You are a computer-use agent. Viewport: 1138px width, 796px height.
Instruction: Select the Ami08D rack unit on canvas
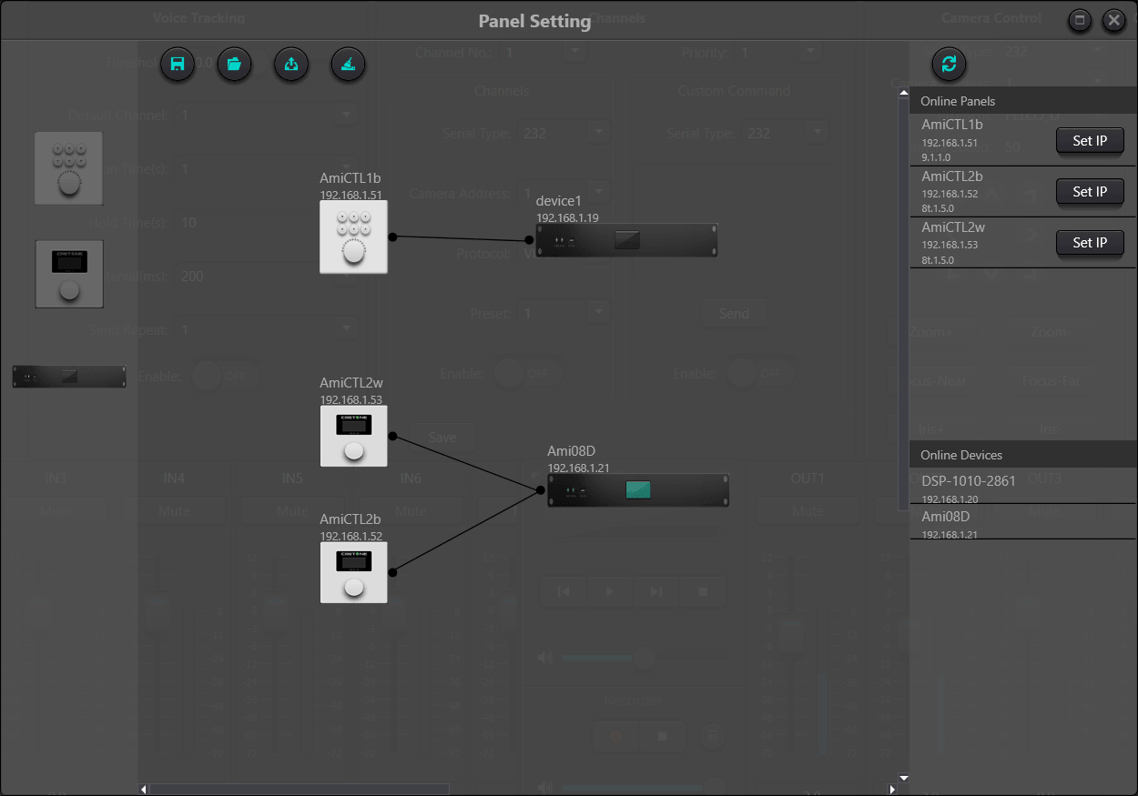638,490
